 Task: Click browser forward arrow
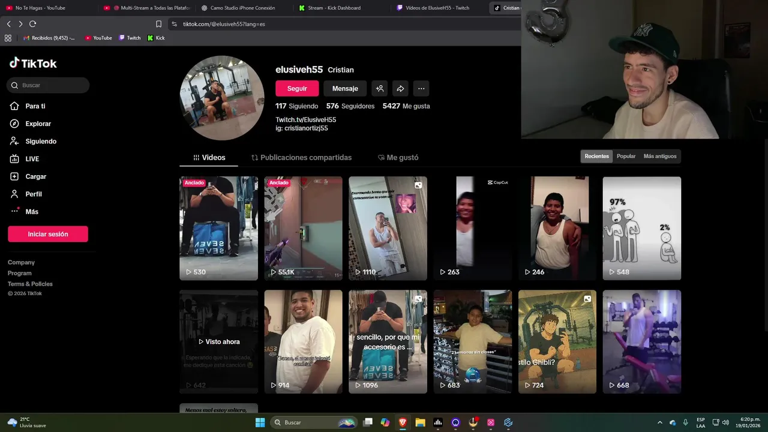(x=20, y=24)
